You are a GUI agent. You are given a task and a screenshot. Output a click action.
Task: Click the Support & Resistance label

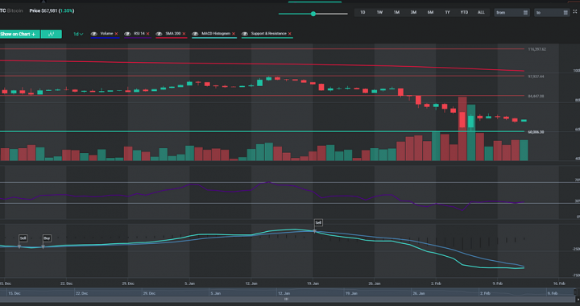[x=269, y=34]
